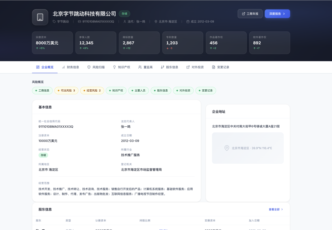The width and height of the screenshot is (332, 230).
Task: Open the 深度报告 report
Action: 277,14
